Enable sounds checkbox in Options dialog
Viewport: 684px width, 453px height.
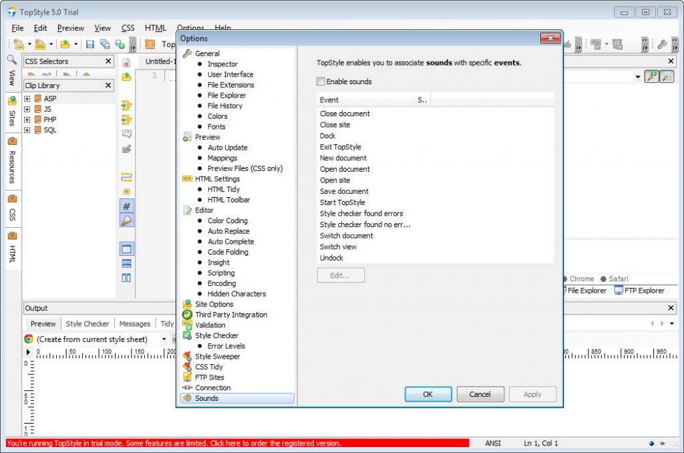point(321,81)
